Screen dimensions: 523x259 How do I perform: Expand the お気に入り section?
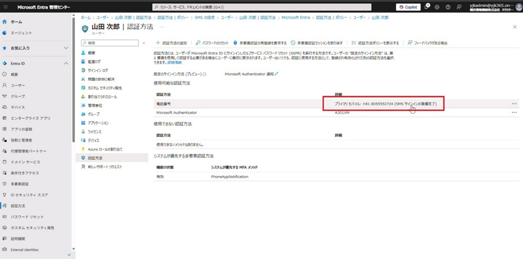[x=66, y=48]
